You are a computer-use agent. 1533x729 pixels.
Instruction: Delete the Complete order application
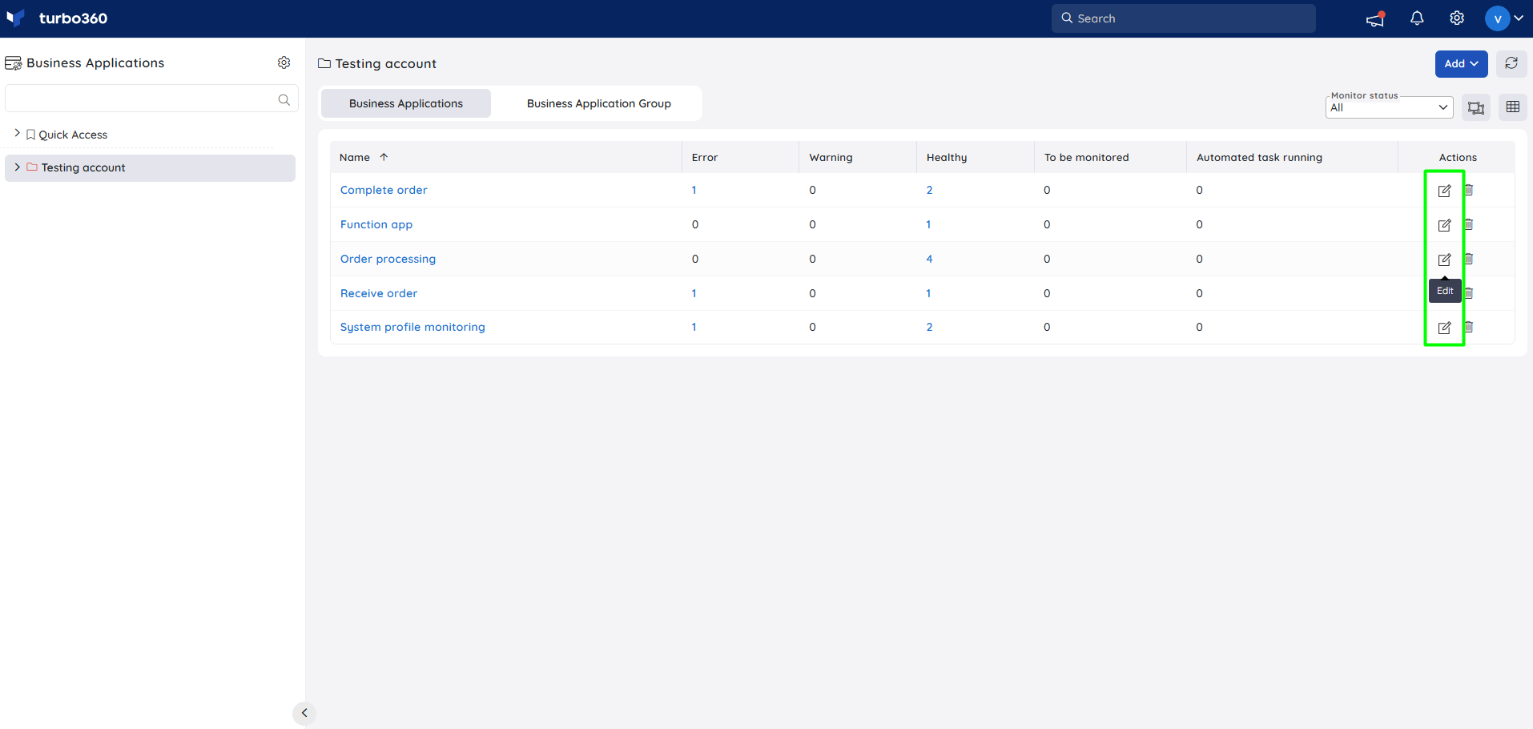tap(1469, 190)
